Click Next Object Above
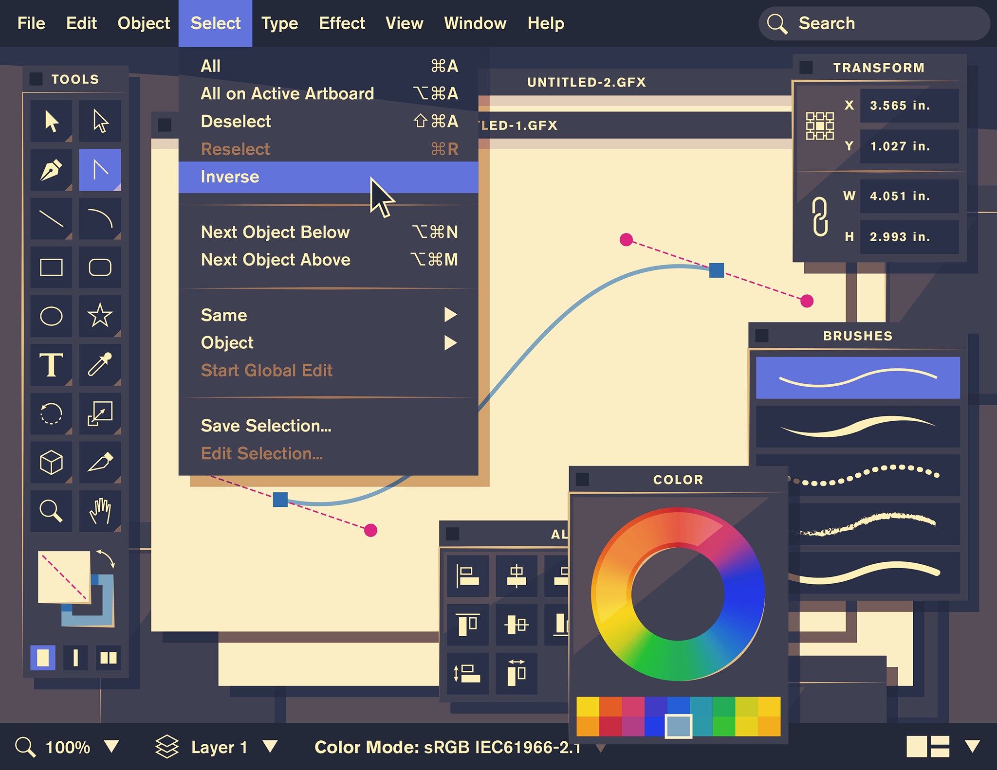This screenshot has height=770, width=997. 276,260
